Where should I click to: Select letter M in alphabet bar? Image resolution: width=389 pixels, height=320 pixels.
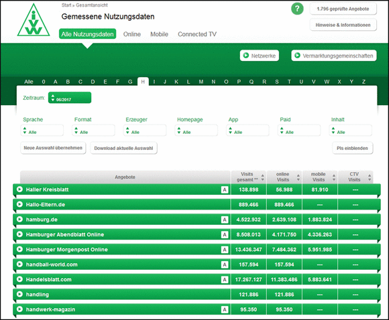click(x=201, y=82)
